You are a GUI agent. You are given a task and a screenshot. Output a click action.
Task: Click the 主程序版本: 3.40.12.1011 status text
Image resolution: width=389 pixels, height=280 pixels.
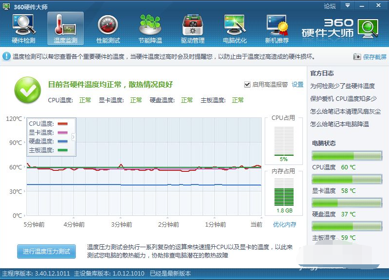coord(36,274)
